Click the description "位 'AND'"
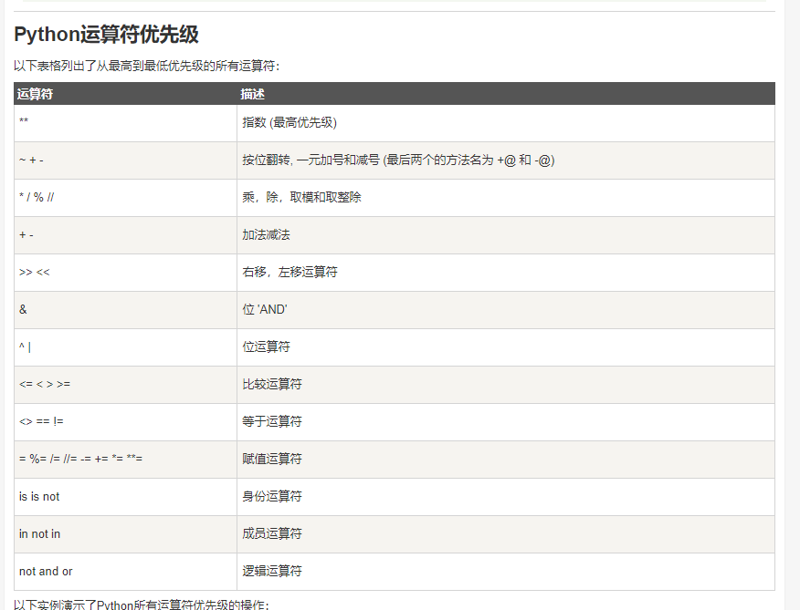The height and width of the screenshot is (610, 800). tap(265, 309)
